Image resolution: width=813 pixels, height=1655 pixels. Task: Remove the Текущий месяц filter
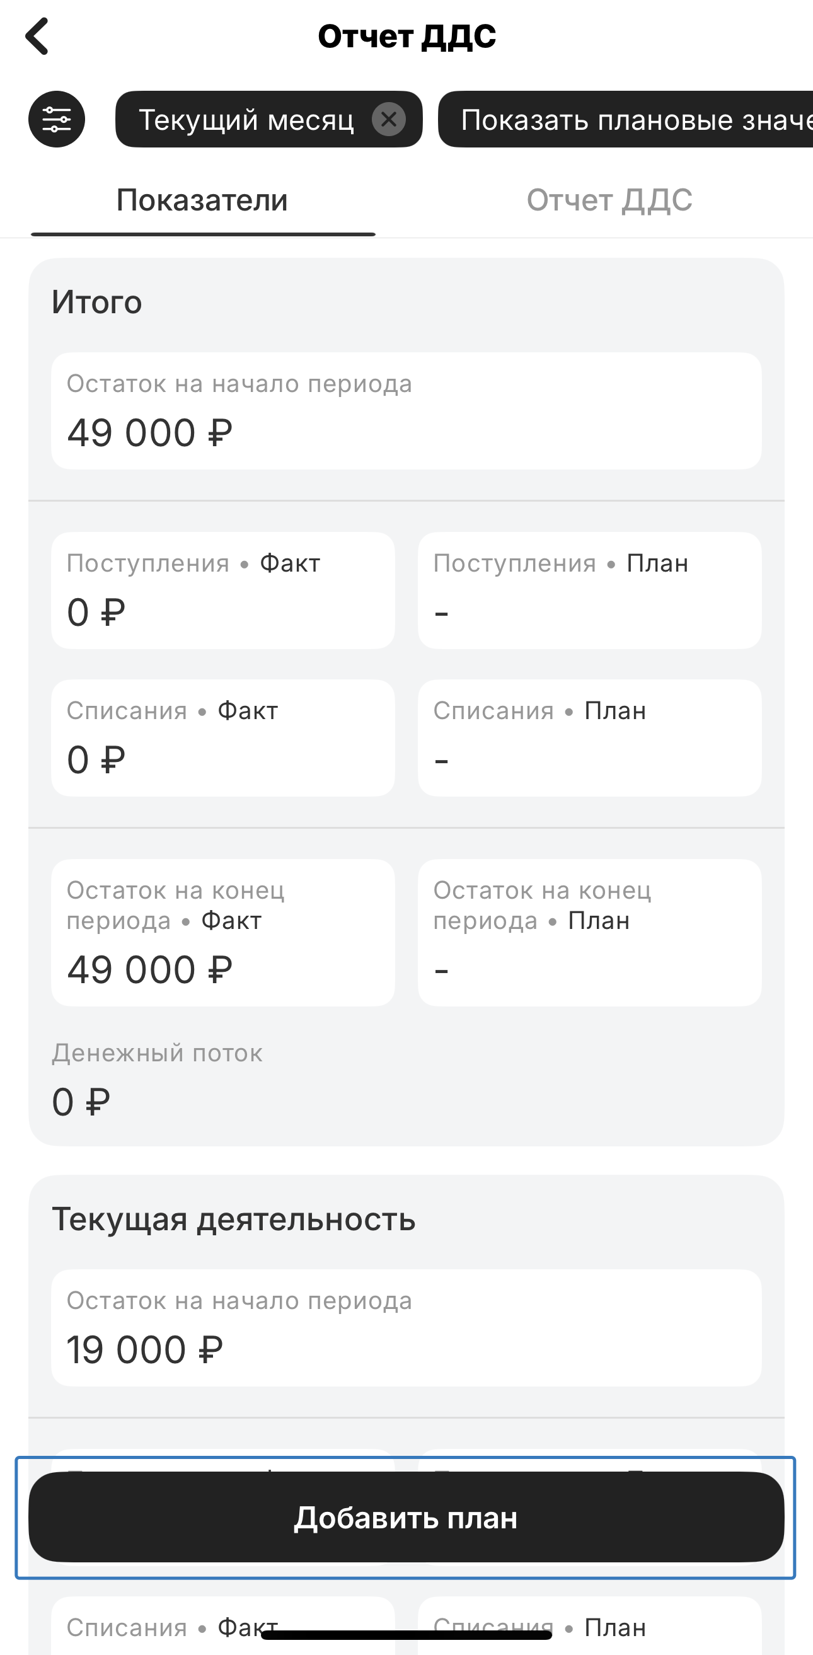point(388,120)
